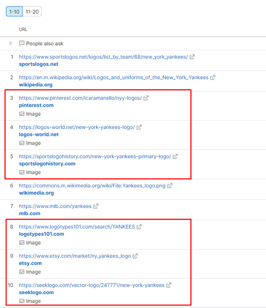
Task: Click the Image icon under sportslogohistory.com
Action: [22, 172]
